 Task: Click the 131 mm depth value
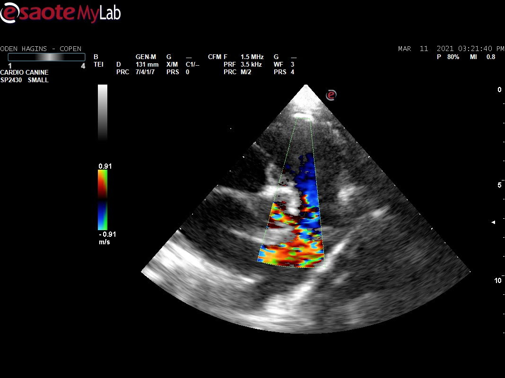144,65
